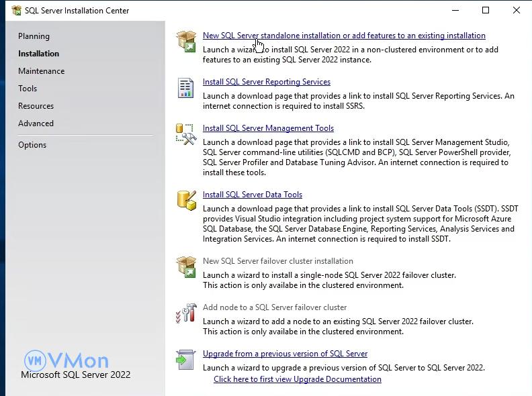Click the Reporting Services report icon
Viewport: 532px width, 396px height.
pos(185,88)
